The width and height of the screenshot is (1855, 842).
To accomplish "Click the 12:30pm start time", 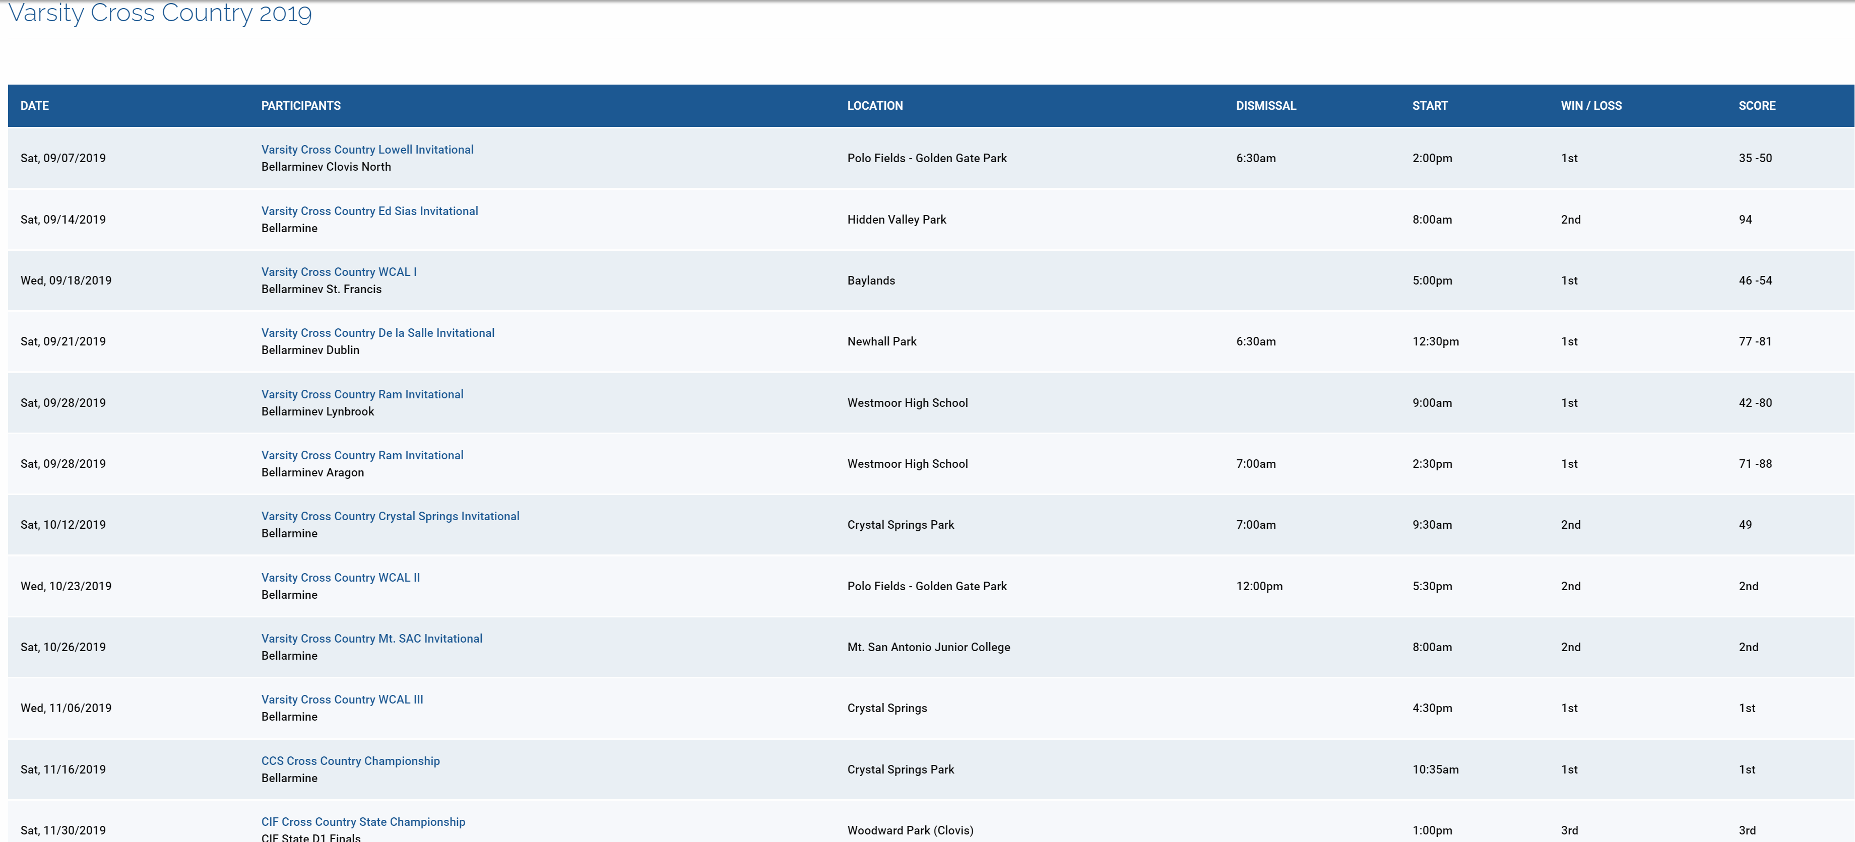I will click(x=1436, y=342).
